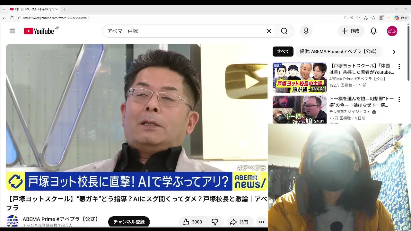
Task: Open the media control music icon
Action: tap(366, 18)
